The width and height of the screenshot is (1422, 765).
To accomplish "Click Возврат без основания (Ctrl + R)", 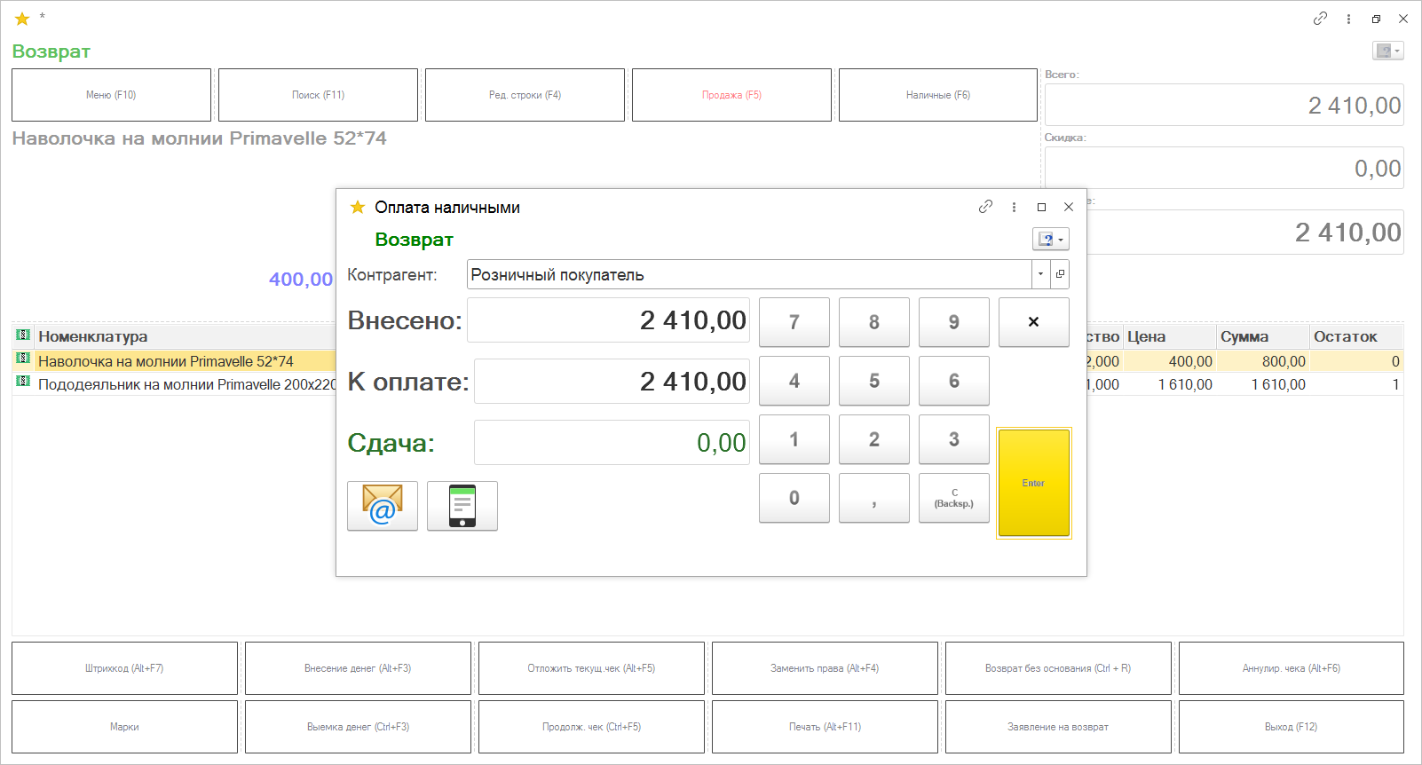I will (x=1058, y=668).
